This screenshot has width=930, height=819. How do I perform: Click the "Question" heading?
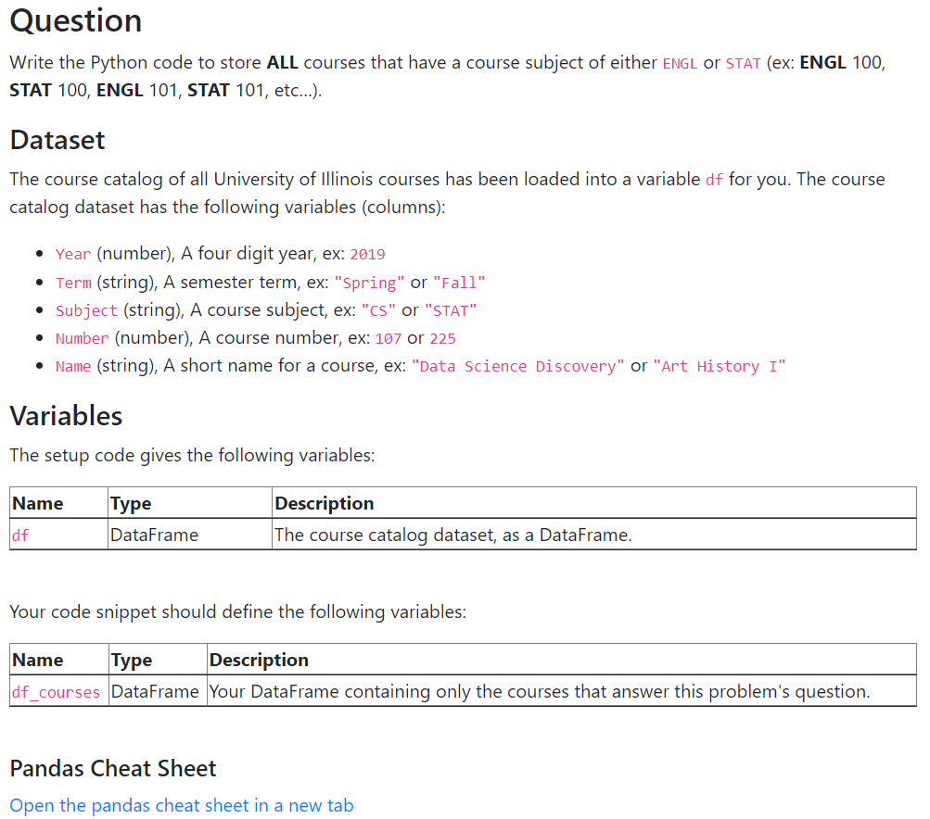(76, 20)
